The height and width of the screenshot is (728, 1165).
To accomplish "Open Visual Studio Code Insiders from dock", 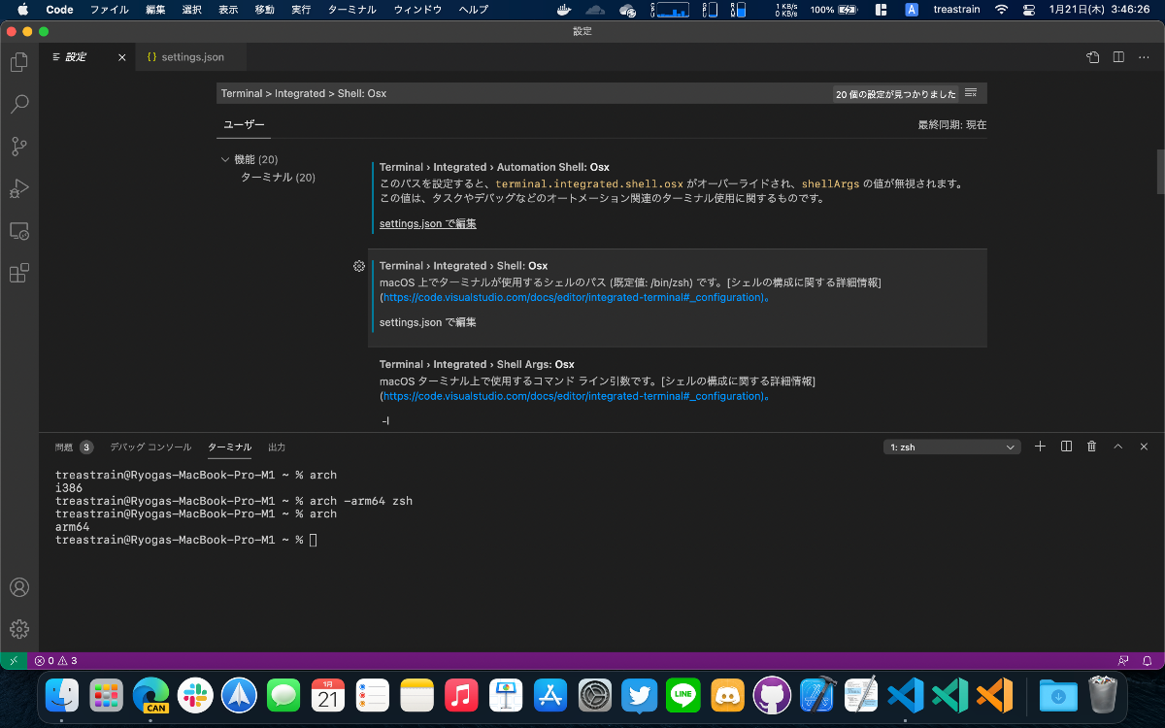I will [x=949, y=695].
